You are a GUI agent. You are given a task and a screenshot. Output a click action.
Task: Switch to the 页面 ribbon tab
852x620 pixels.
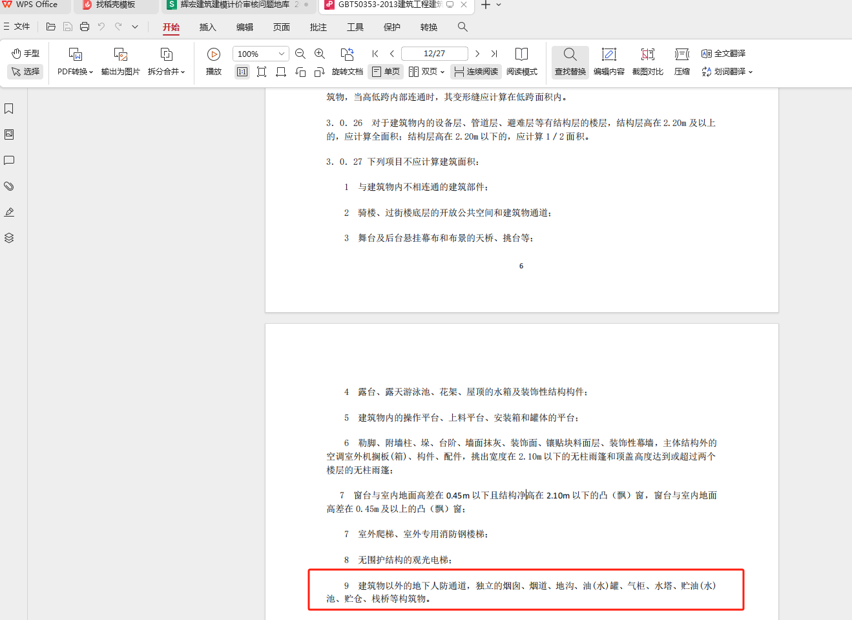click(x=282, y=27)
